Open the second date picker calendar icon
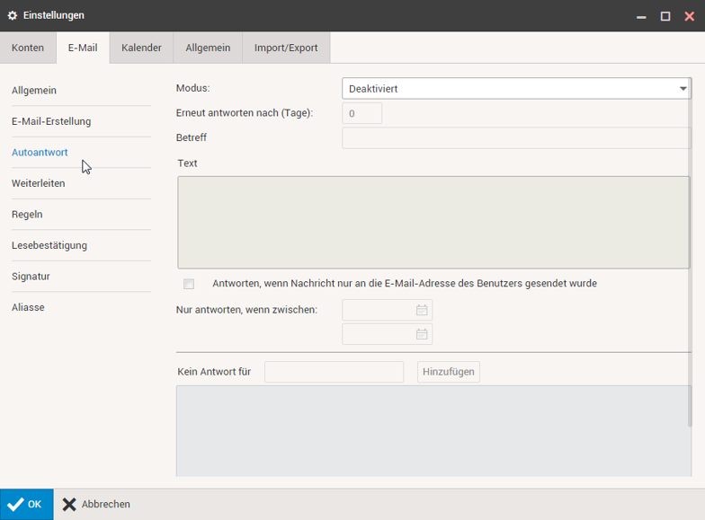705x520 pixels. tap(421, 334)
